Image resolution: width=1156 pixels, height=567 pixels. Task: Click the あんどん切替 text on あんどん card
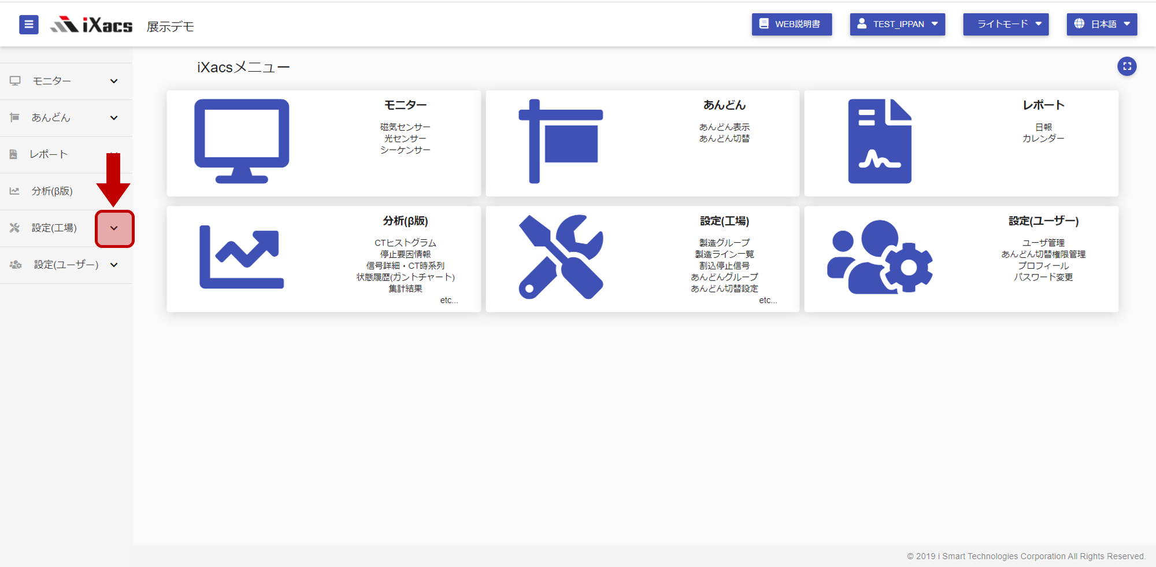click(724, 139)
